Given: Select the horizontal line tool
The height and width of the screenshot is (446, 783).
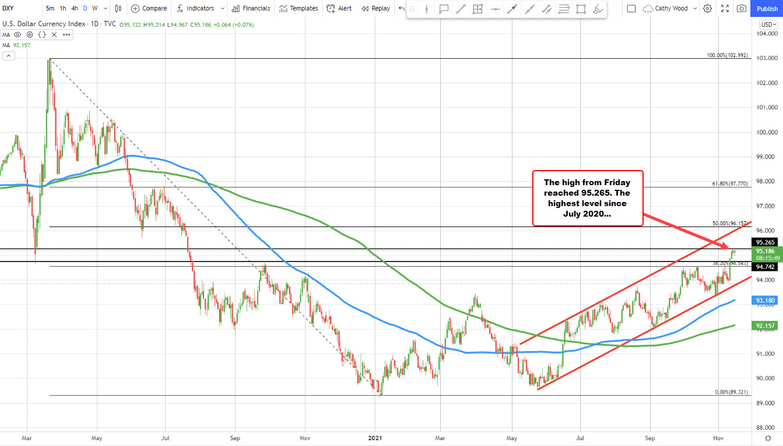Looking at the screenshot, I should [x=495, y=9].
